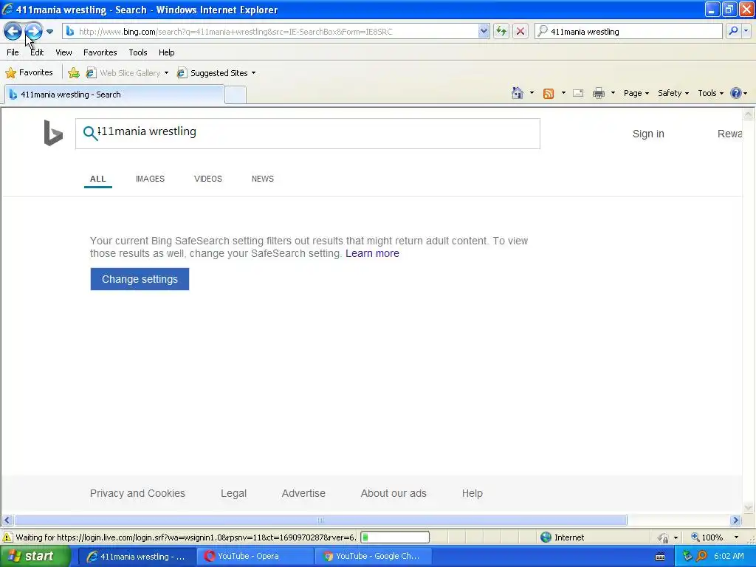756x567 pixels.
Task: Open the Favorites star button
Action: pyautogui.click(x=29, y=73)
